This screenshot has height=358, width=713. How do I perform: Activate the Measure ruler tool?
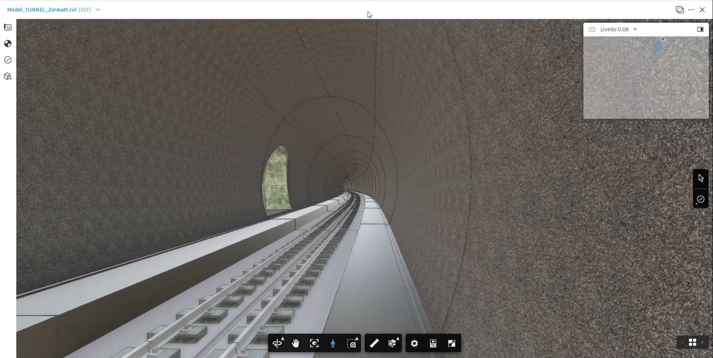(374, 343)
